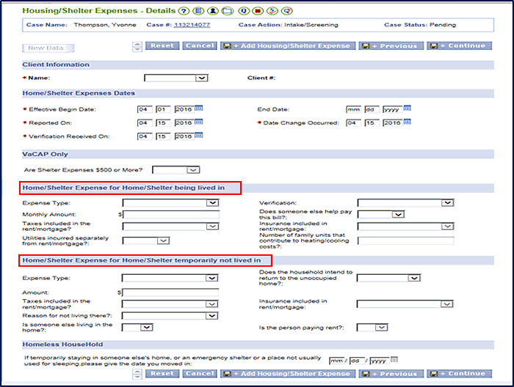Open 'Is the person paying rent?' dropdown
514x387 pixels.
pyautogui.click(x=372, y=327)
